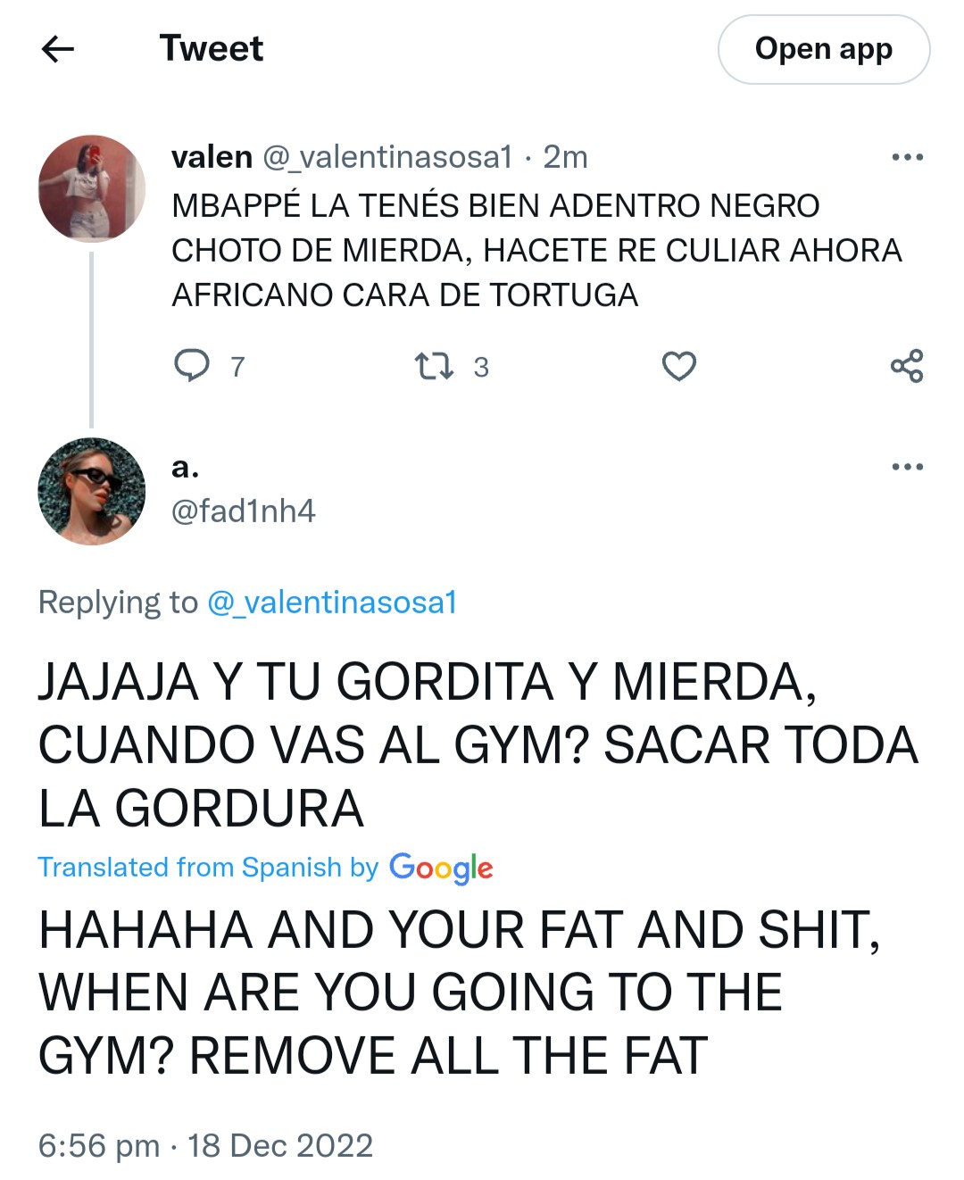Click the Tweet header title
Image resolution: width=964 pixels, height=1180 pixels.
(x=212, y=49)
